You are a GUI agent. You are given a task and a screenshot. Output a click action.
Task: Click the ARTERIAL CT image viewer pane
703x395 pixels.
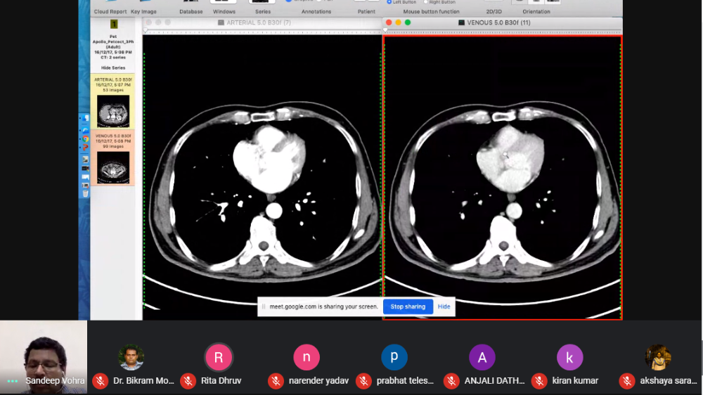pyautogui.click(x=262, y=177)
